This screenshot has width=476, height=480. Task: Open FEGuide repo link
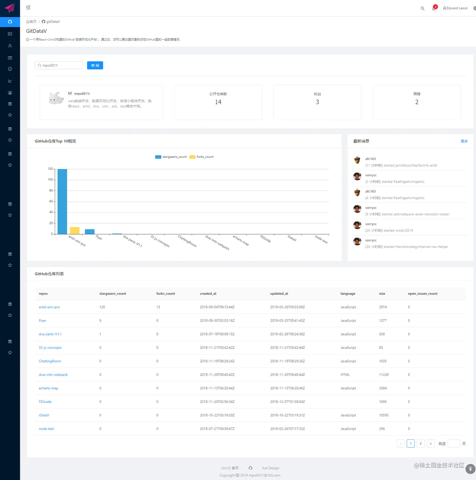(x=45, y=402)
